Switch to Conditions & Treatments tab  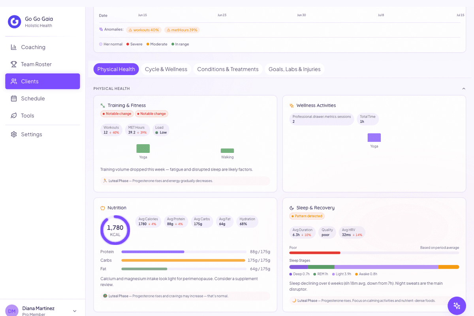click(228, 69)
